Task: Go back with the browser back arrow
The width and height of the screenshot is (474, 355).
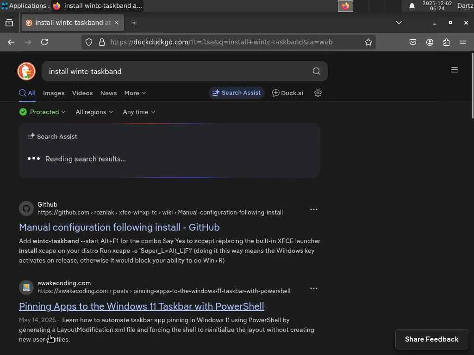Action: pos(11,42)
